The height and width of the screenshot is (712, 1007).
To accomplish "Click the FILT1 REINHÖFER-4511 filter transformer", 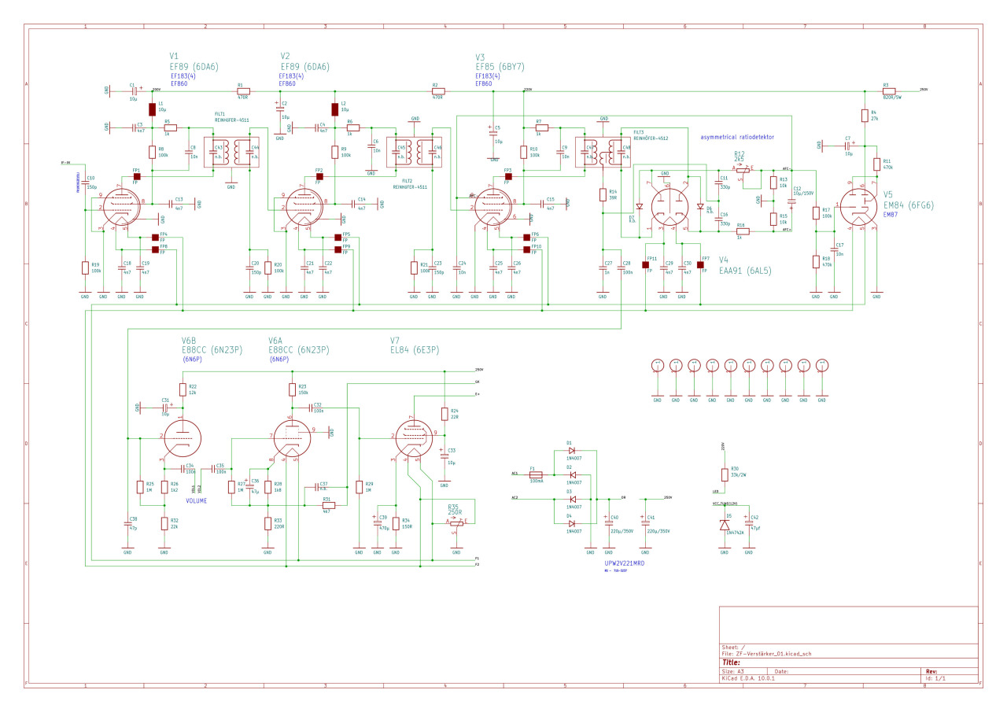I will pyautogui.click(x=231, y=153).
